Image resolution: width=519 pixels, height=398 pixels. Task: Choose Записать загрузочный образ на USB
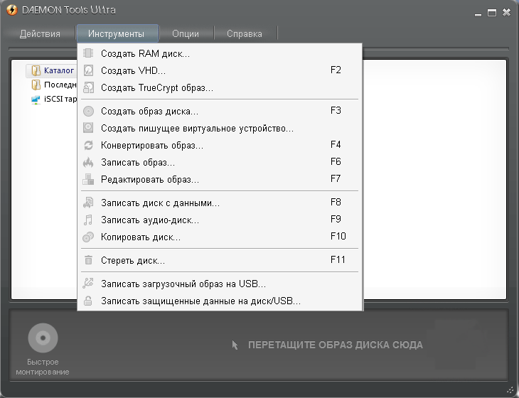tap(183, 284)
